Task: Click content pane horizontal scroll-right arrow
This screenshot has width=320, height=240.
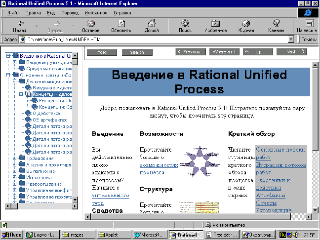Action: (309, 217)
